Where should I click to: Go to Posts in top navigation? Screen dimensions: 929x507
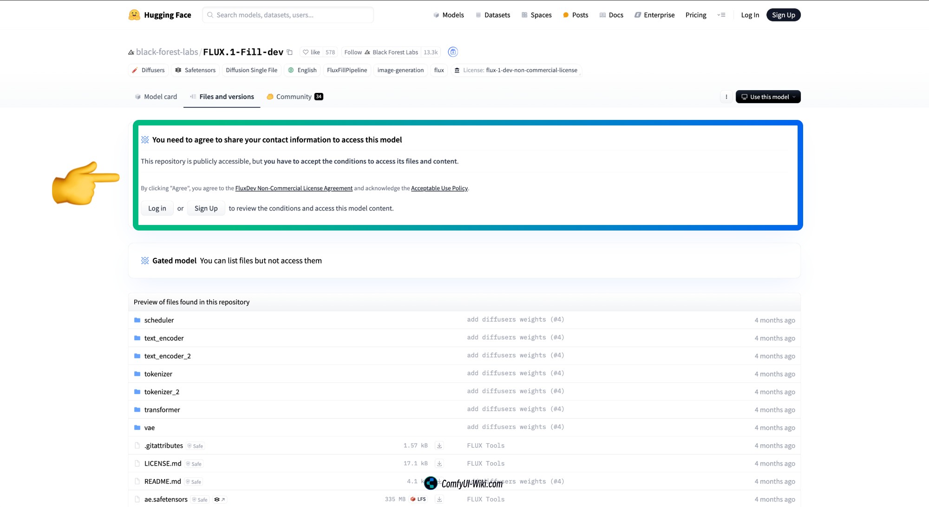coord(576,15)
